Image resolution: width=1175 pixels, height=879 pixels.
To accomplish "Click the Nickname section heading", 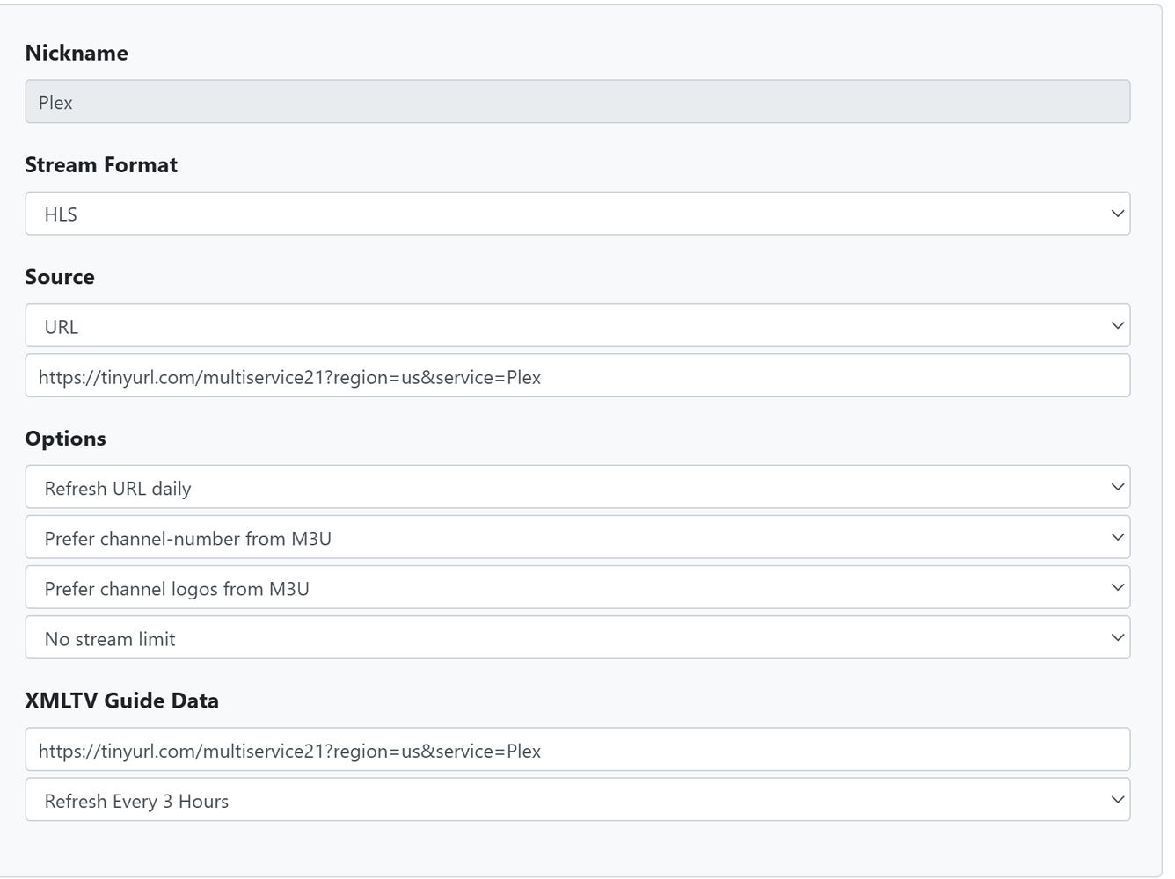I will (x=77, y=53).
